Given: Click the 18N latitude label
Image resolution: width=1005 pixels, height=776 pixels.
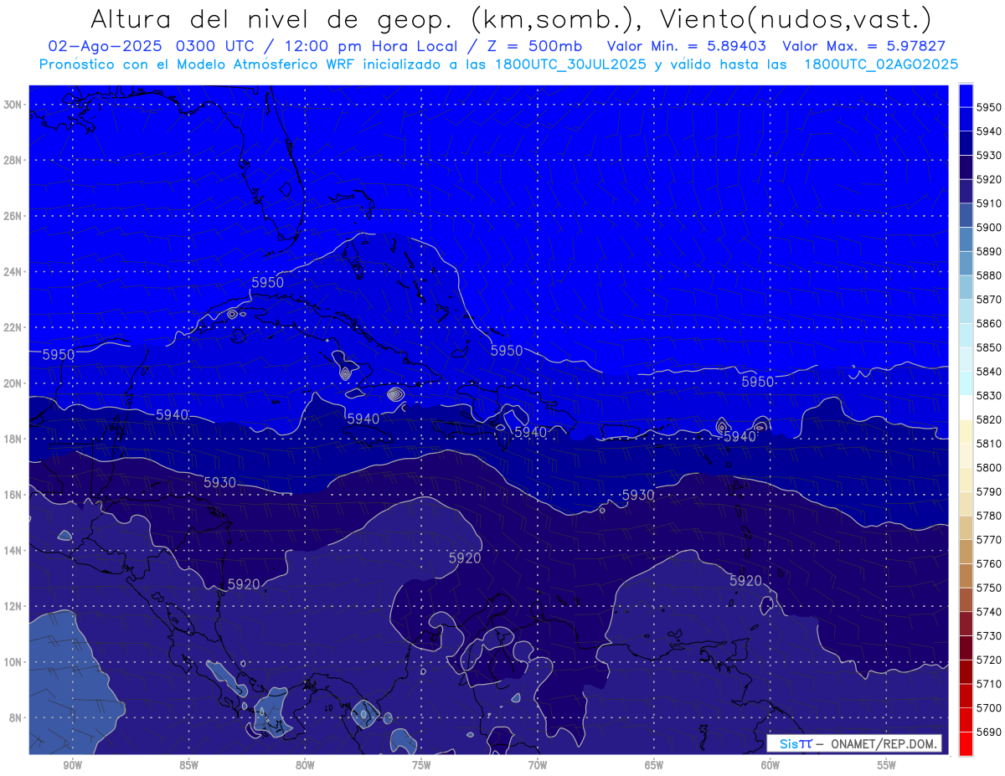Looking at the screenshot, I should pyautogui.click(x=13, y=439).
